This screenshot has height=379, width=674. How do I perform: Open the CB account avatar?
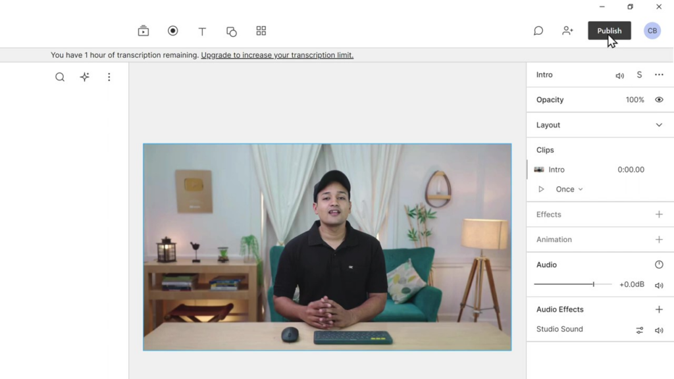tap(652, 30)
